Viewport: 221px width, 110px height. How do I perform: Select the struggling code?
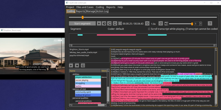tap(88, 83)
